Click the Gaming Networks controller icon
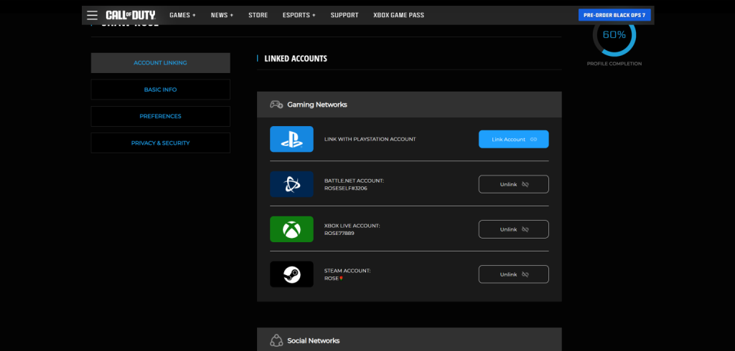 click(276, 105)
